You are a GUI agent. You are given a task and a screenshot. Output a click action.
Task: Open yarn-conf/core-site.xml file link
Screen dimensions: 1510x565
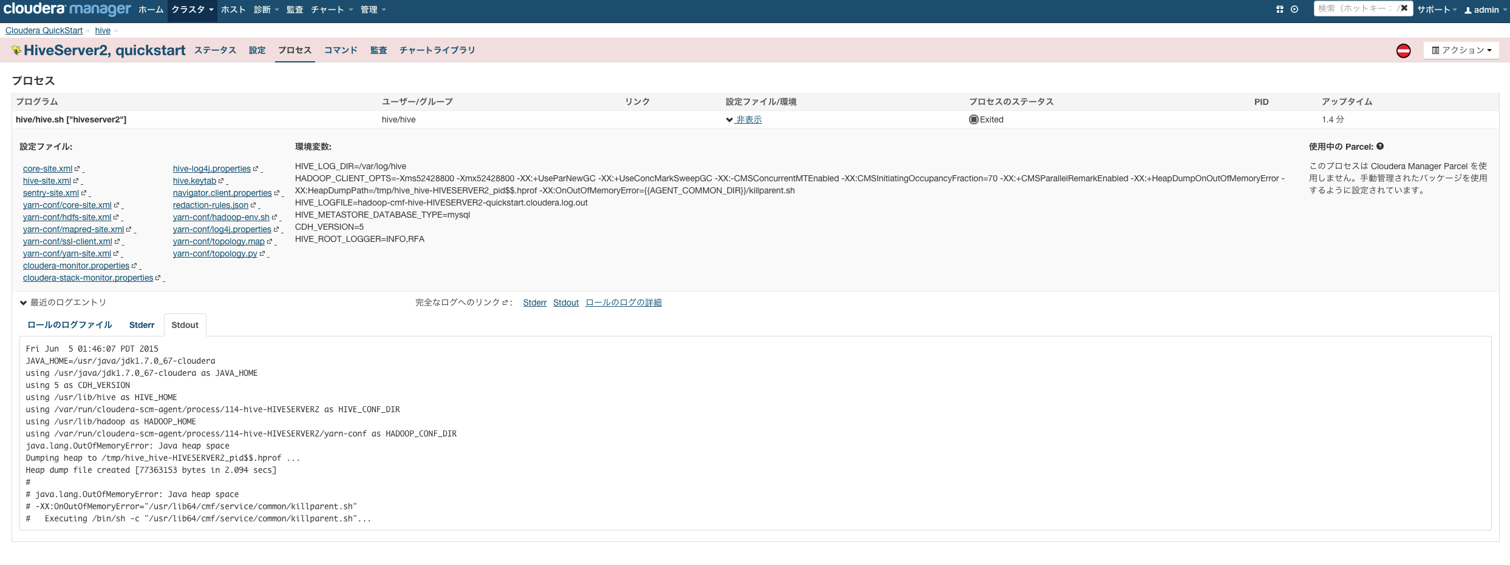[x=67, y=205]
